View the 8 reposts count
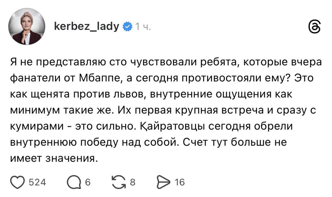 tap(132, 182)
